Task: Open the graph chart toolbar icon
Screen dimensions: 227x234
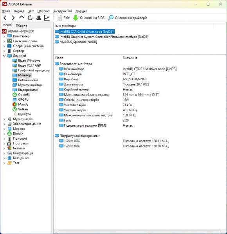Action: tap(47, 18)
